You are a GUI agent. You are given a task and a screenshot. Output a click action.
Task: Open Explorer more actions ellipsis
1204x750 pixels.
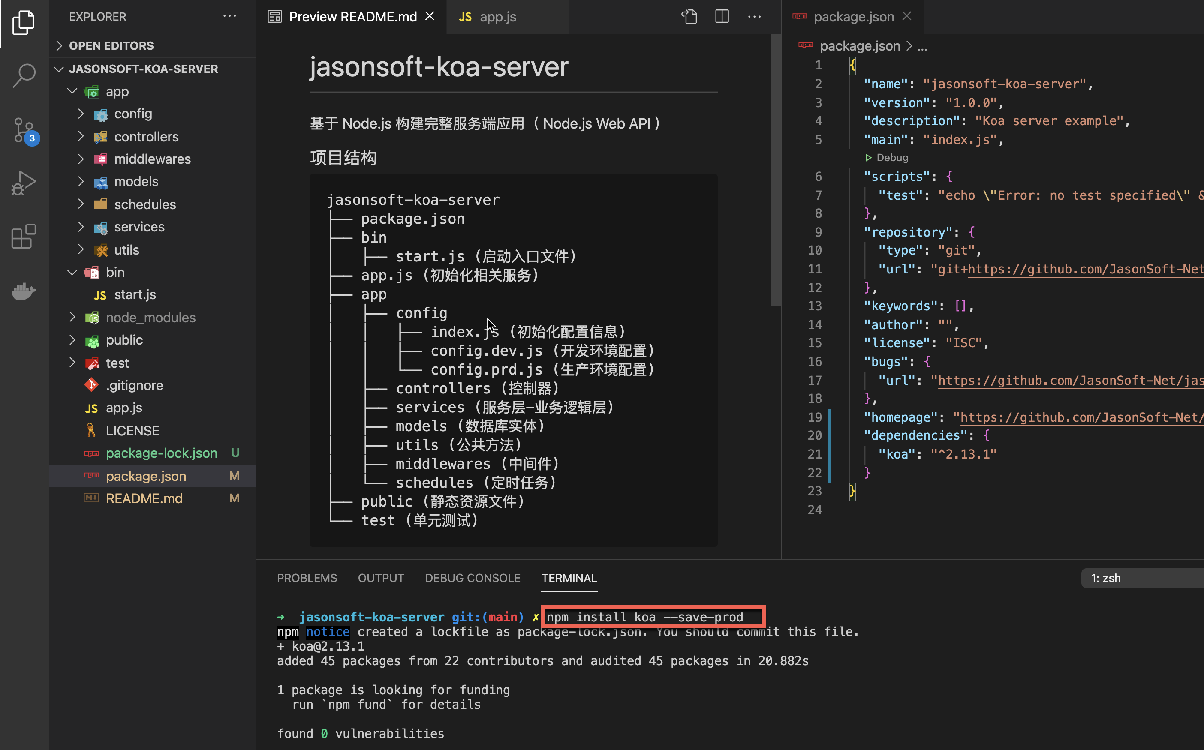229,16
